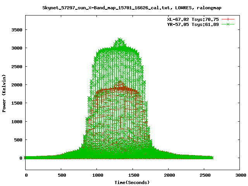Select the legend entry YR-57.05 Tsys:61.89
This screenshot has width=248, height=186.
point(193,24)
